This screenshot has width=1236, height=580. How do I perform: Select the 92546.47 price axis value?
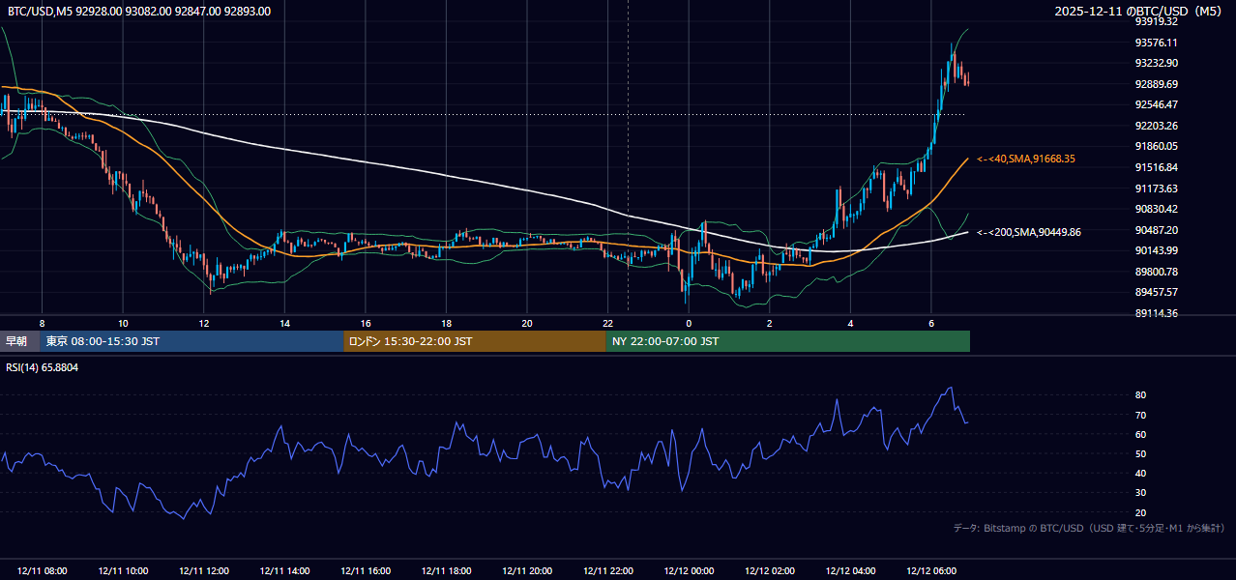coord(1156,104)
